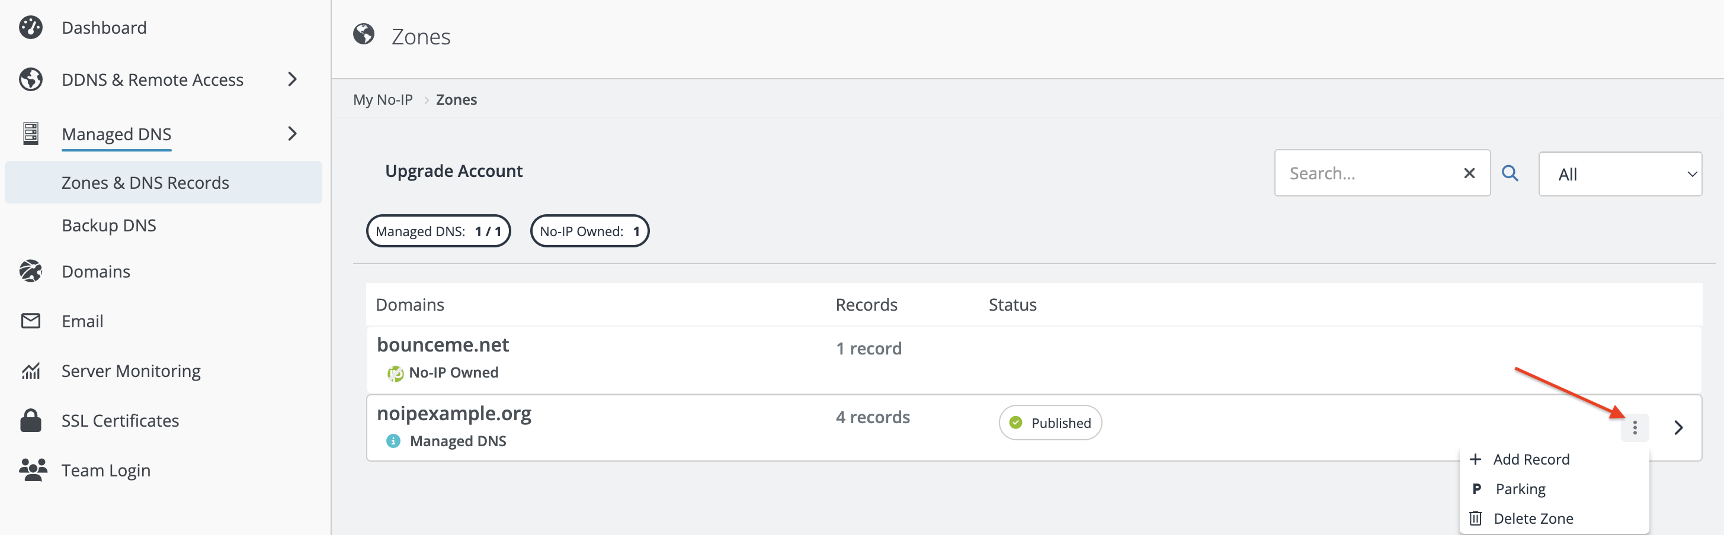
Task: Collapse the Managed DNS section chevron
Action: (x=292, y=134)
